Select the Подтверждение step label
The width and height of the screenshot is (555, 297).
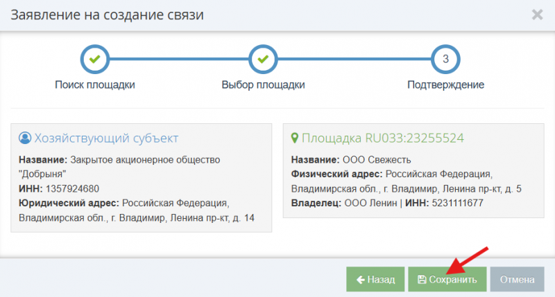point(445,85)
